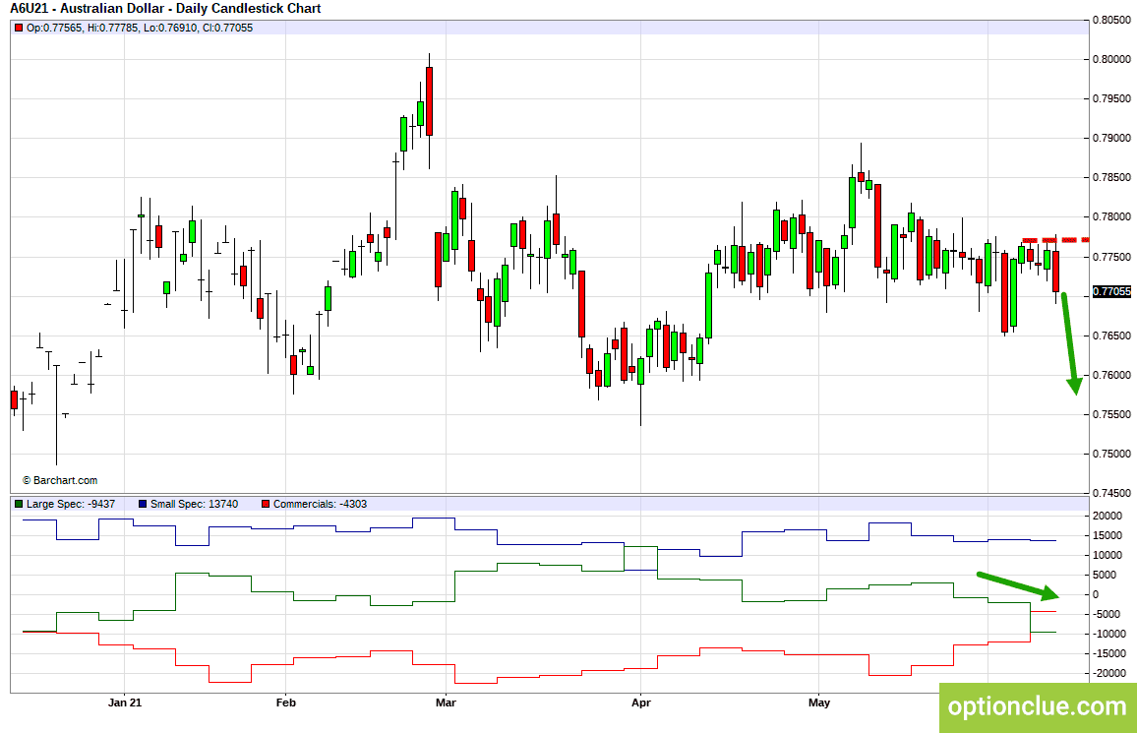Click the red Commercials legend square
The width and height of the screenshot is (1137, 733).
[266, 504]
